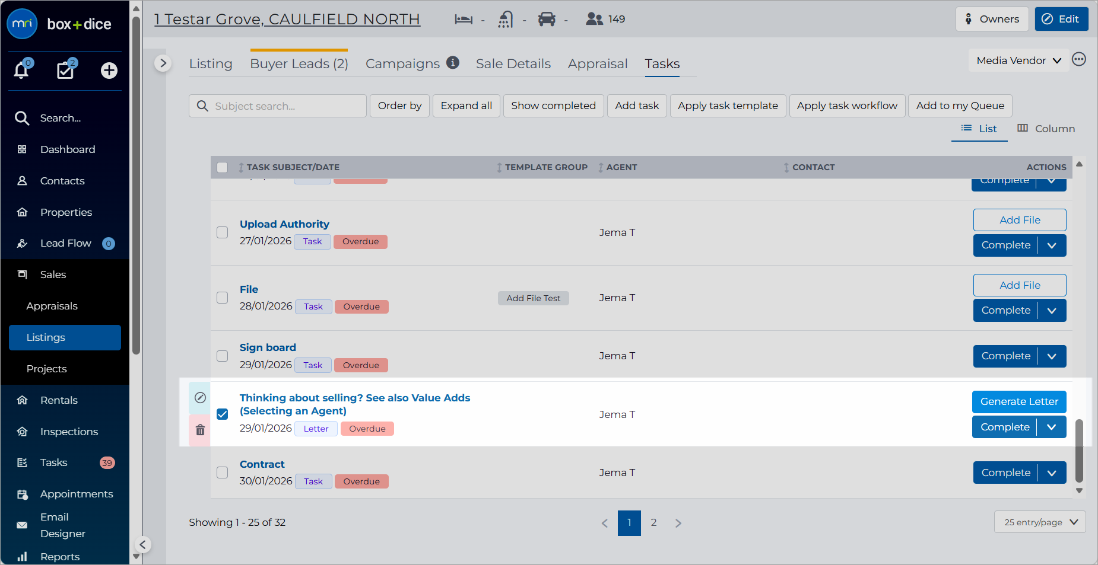1098x565 pixels.
Task: Click the Rentals house icon
Action: tap(22, 400)
